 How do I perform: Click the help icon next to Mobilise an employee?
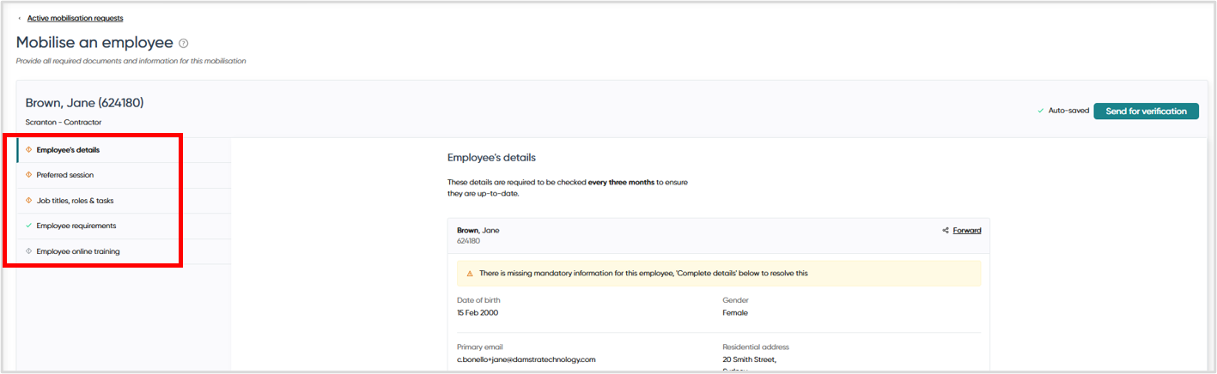184,43
